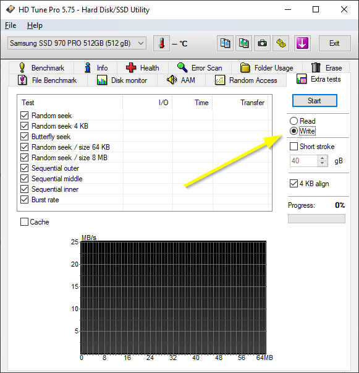Screen dimensions: 359x373
Task: Maximize the HD Tune Pro window
Action: pos(316,9)
